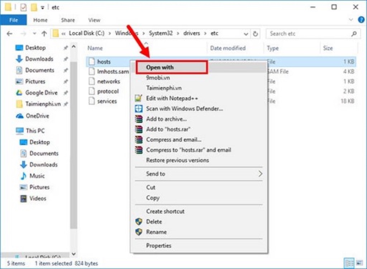Choose Restore previous versions
Viewport: 367px width, 269px height.
[177, 160]
